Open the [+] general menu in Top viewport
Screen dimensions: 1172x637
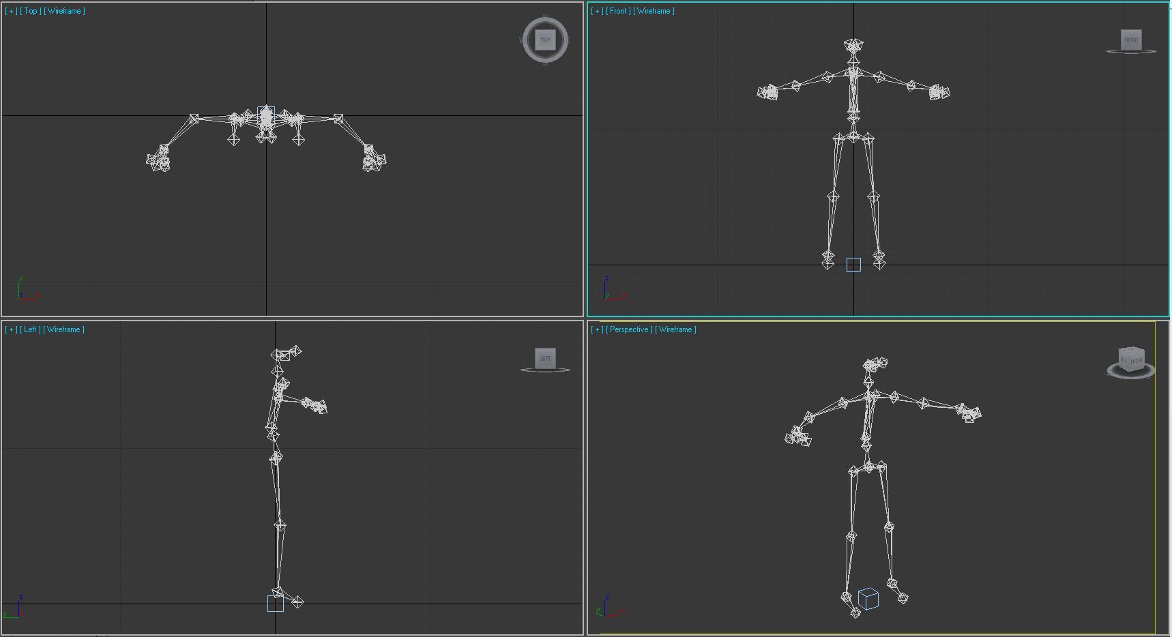tap(12, 11)
